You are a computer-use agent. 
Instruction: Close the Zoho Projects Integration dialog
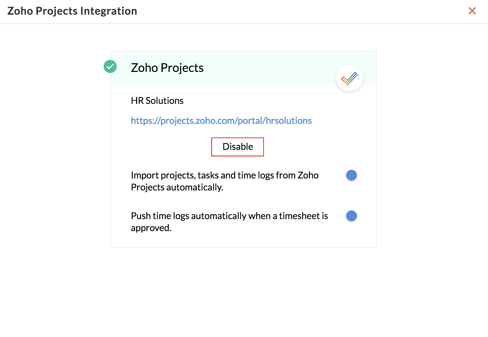coord(472,11)
